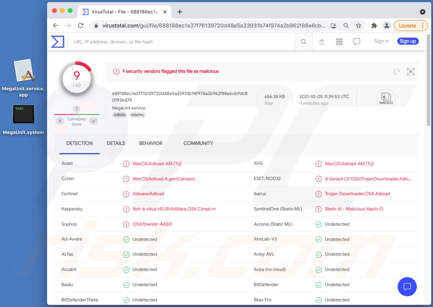Open the comments speech bubble icon
433x307 pixels.
pos(357,42)
